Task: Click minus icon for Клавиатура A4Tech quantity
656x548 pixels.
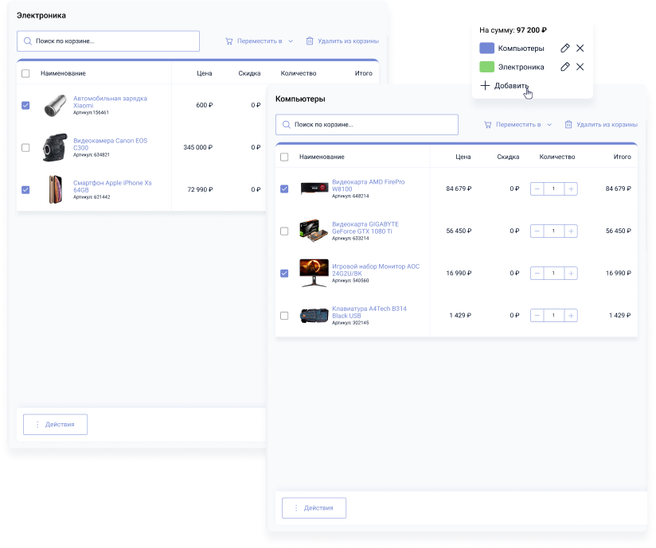Action: point(537,316)
